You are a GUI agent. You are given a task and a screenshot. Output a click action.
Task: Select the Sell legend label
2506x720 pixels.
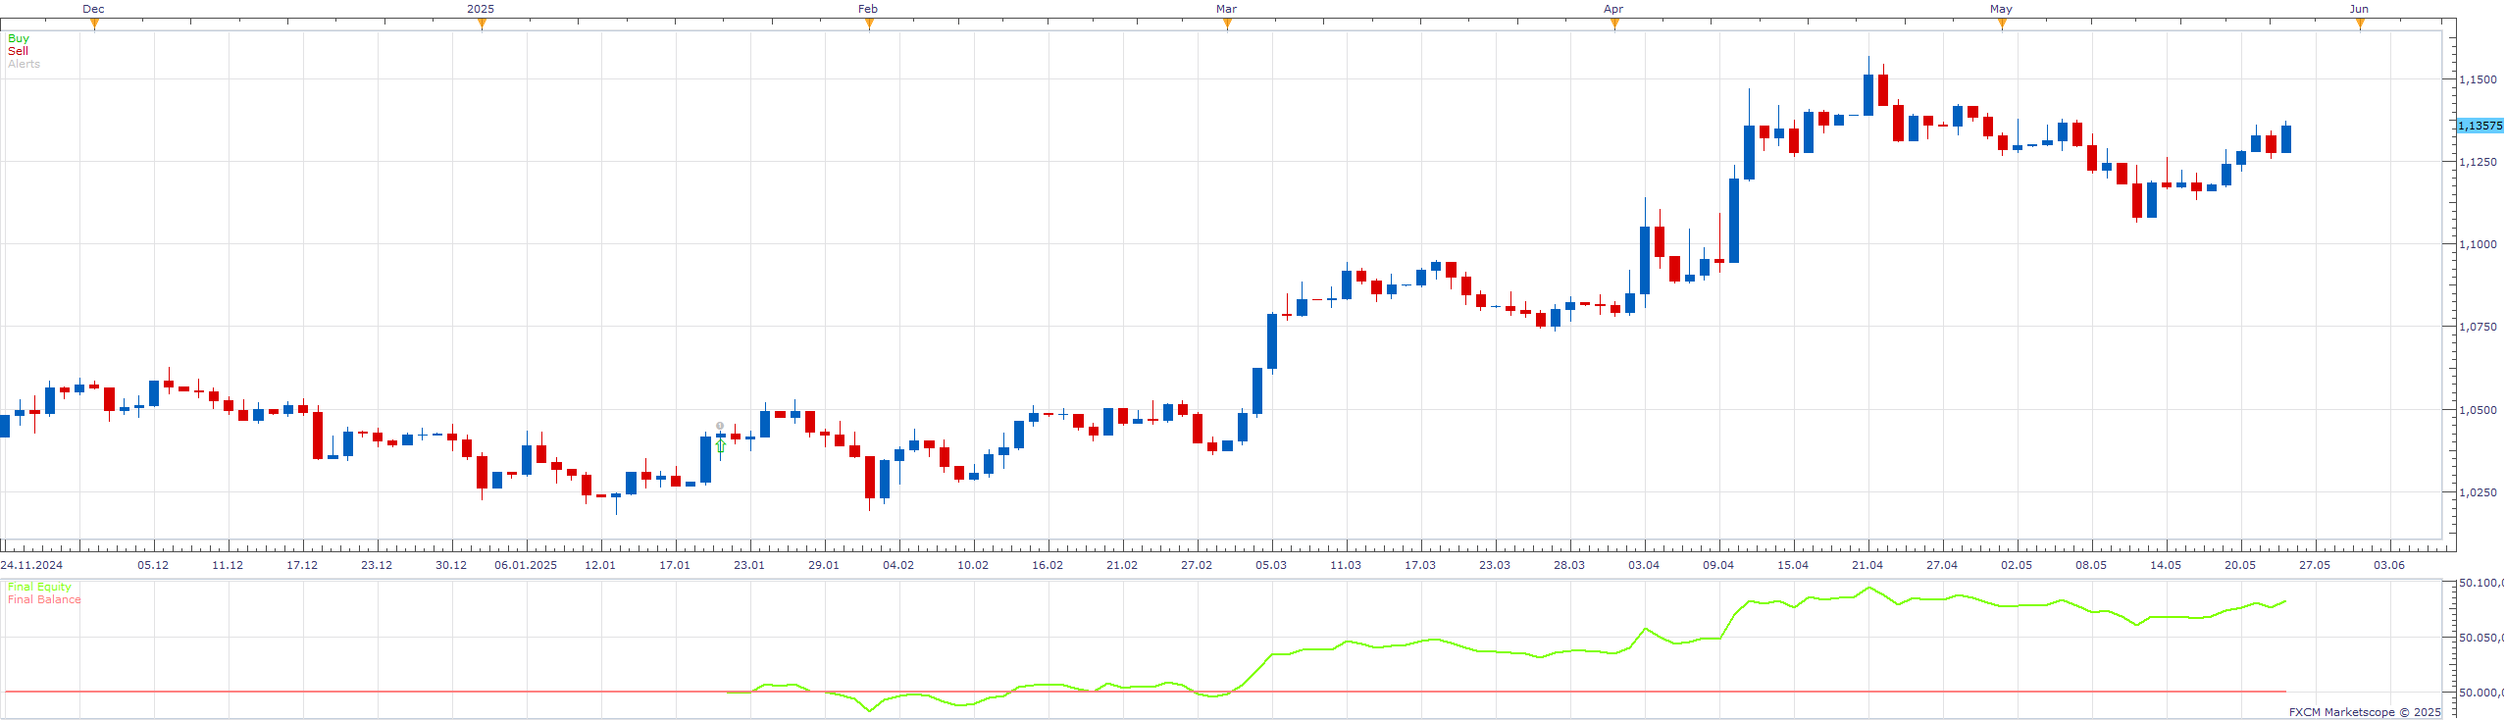coord(18,51)
